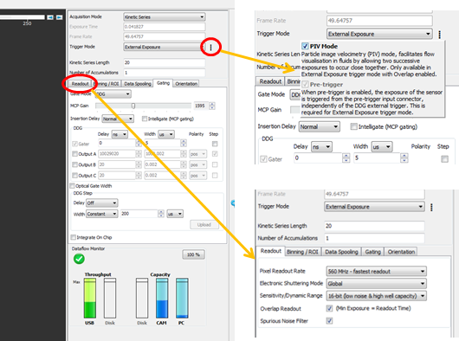Switch to the Readout tab in the left panel
Screen dimensions: 459x341
[80, 84]
